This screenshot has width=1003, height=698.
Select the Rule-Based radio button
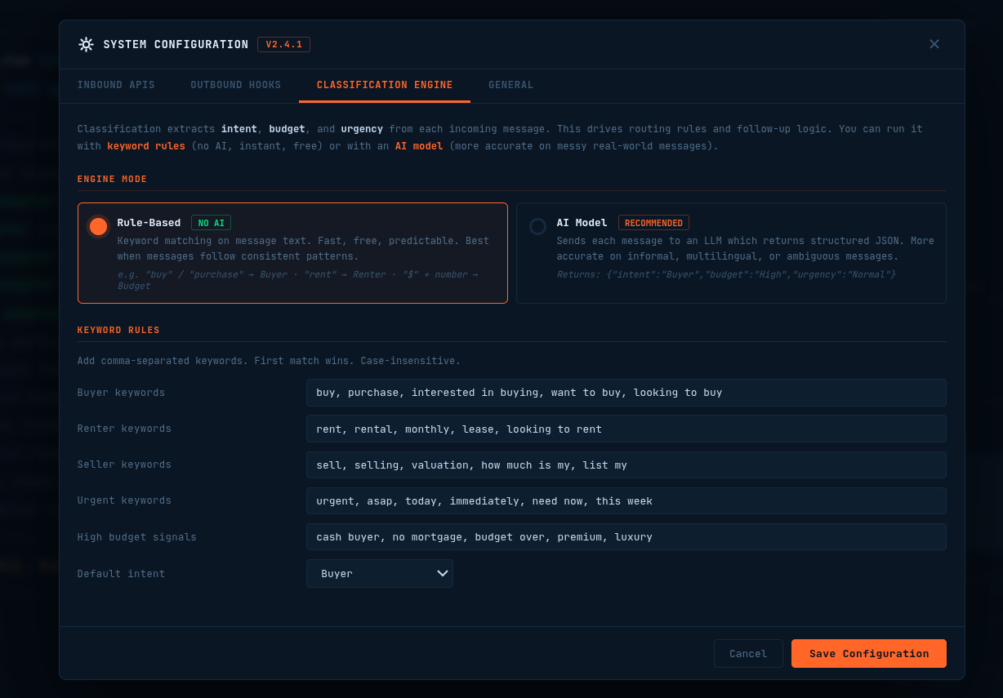[x=98, y=226]
